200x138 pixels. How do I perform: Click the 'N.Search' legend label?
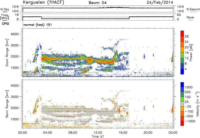click(x=193, y=9)
